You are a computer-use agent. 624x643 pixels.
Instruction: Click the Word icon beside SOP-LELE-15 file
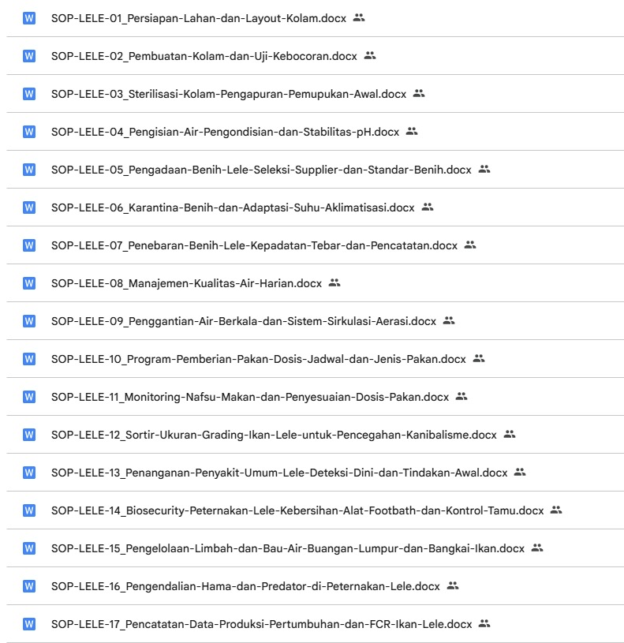[x=29, y=548]
